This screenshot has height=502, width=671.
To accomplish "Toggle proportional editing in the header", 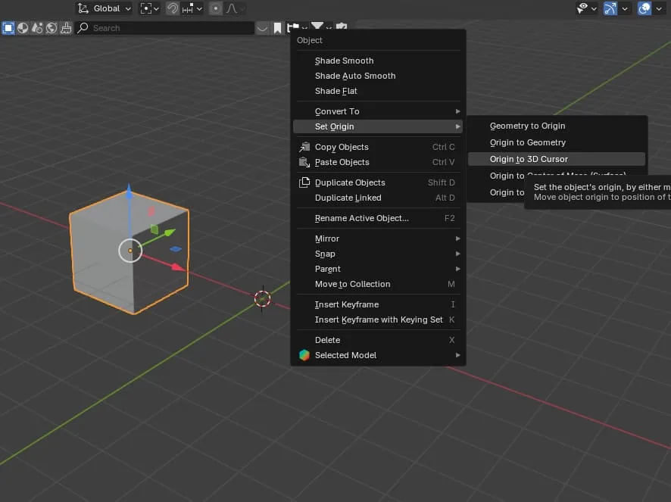I will click(216, 8).
